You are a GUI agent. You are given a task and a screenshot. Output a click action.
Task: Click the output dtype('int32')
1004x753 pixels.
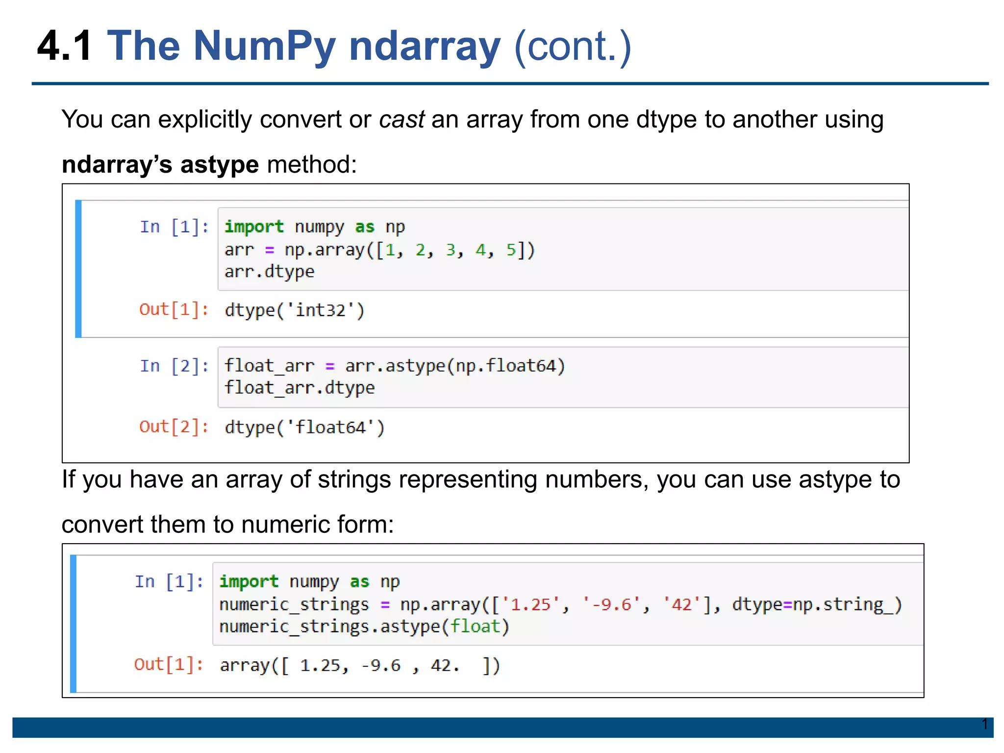295,310
